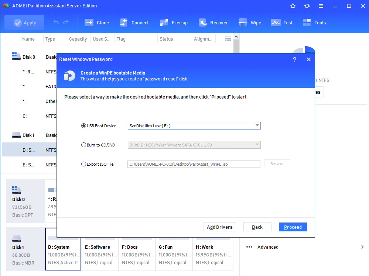The width and height of the screenshot is (369, 276).
Task: Select D: System partition block
Action: (63, 249)
